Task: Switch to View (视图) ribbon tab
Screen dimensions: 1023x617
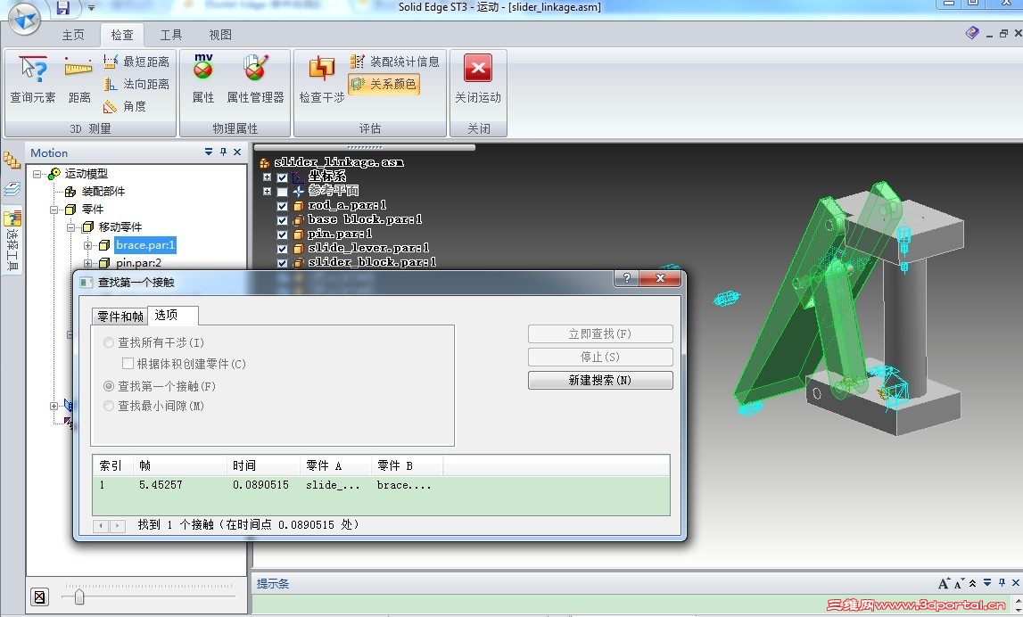Action: tap(220, 35)
